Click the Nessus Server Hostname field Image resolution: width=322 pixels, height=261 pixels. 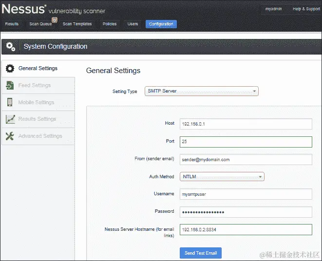click(246, 229)
